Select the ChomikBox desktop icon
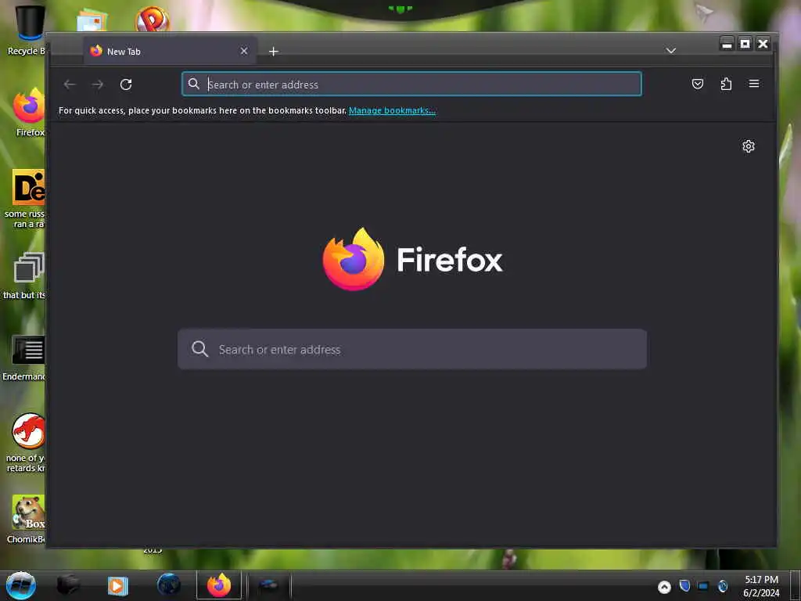Viewport: 801px width, 601px height. pos(27,519)
